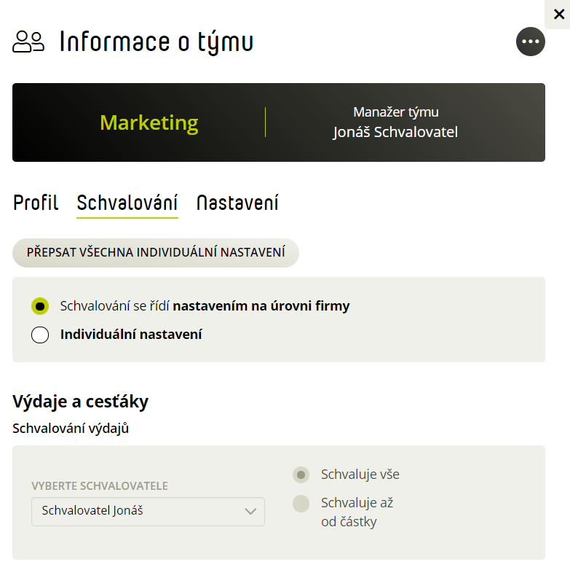Select company-level approval settings radio
Screen dimensions: 570x570
(x=40, y=306)
